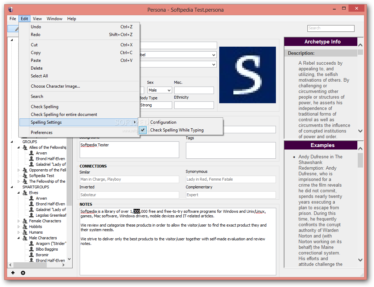Open the Sex dropdown showing Male
Screen dimensions: 374x287
click(160, 90)
